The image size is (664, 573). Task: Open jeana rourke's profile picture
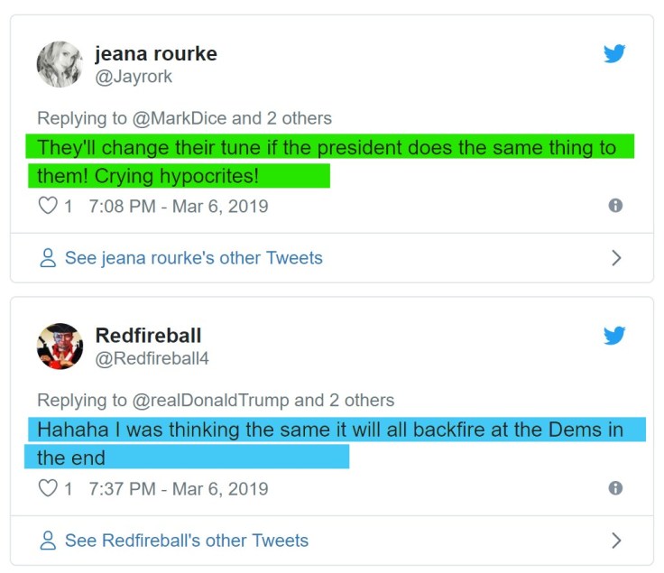[60, 64]
